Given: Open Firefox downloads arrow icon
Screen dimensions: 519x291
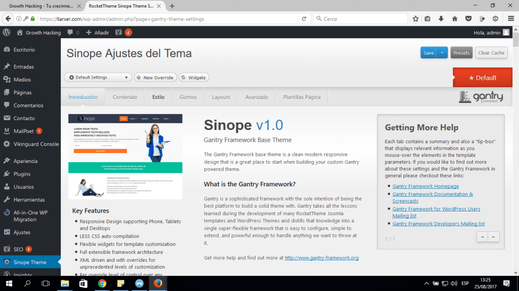Looking at the screenshot, I should click(x=441, y=19).
